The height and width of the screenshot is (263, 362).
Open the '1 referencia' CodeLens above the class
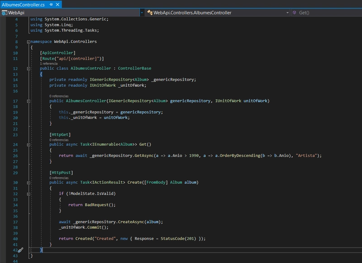click(x=49, y=64)
